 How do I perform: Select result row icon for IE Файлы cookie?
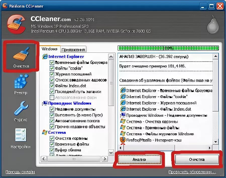coord(123,97)
